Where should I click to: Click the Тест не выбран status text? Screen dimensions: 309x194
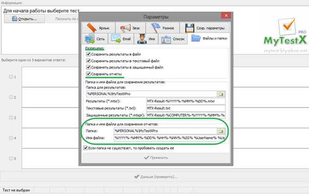click(x=16, y=190)
